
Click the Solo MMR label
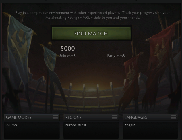click(67, 56)
